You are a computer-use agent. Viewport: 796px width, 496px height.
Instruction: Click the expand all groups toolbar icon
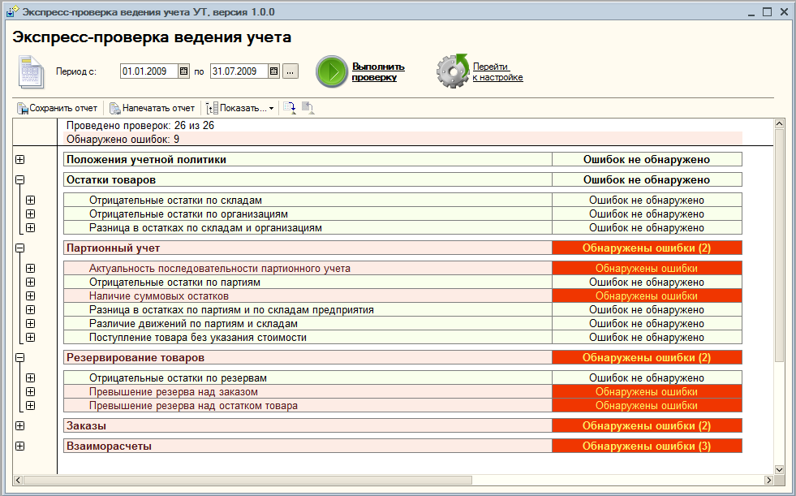(290, 108)
